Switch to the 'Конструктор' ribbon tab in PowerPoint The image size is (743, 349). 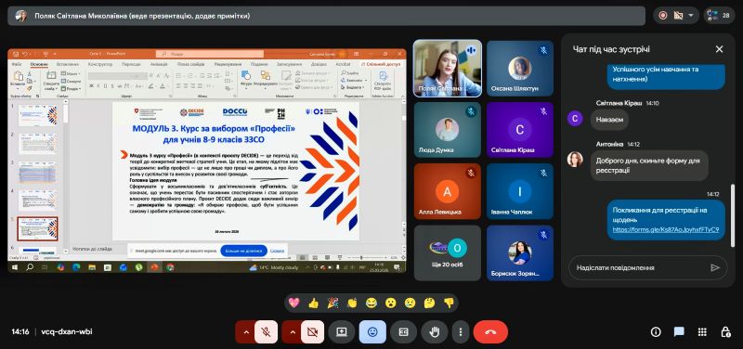(100, 64)
